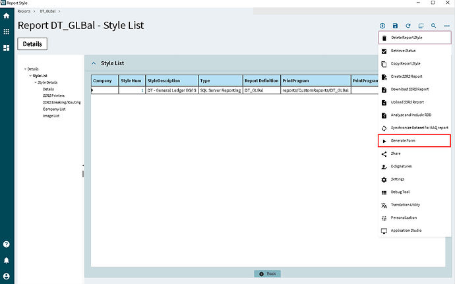Collapse the Details tree node

pos(25,69)
